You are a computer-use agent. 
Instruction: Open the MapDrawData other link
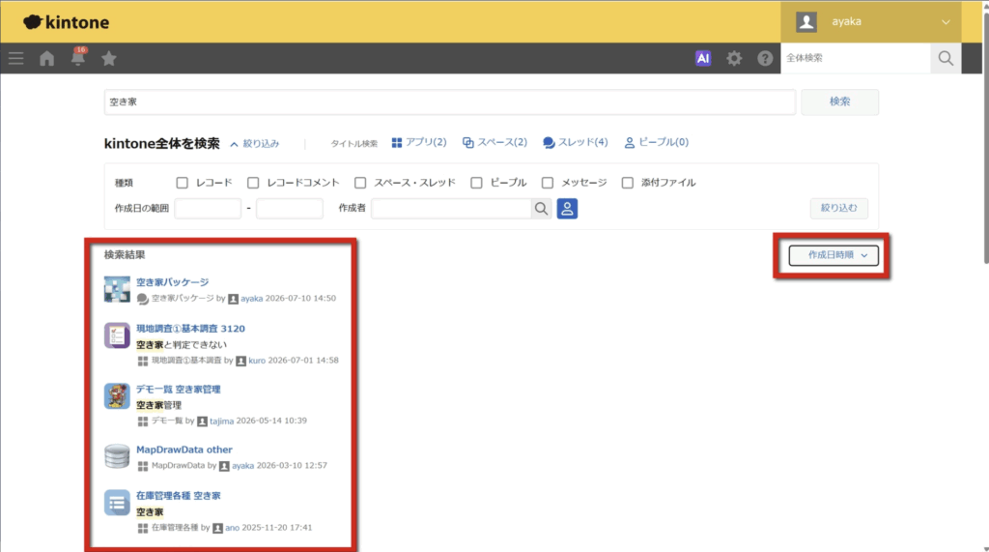(x=184, y=450)
